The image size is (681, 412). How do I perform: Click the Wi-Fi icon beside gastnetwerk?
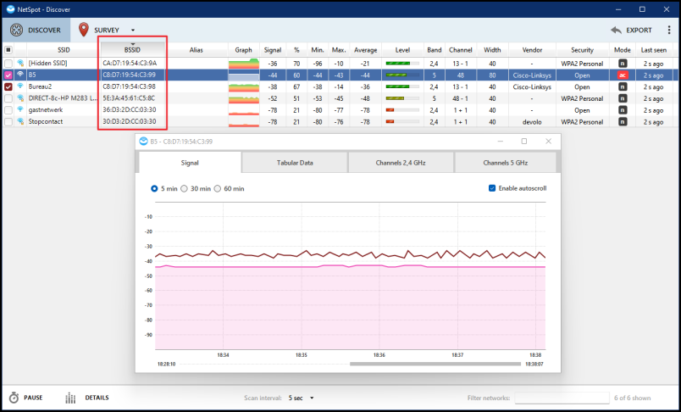[20, 110]
